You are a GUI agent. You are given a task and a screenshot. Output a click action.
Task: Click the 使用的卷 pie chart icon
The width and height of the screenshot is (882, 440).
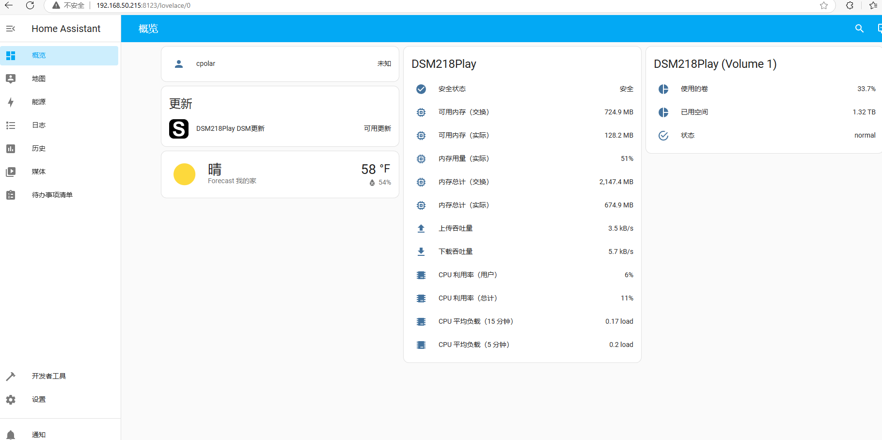663,89
